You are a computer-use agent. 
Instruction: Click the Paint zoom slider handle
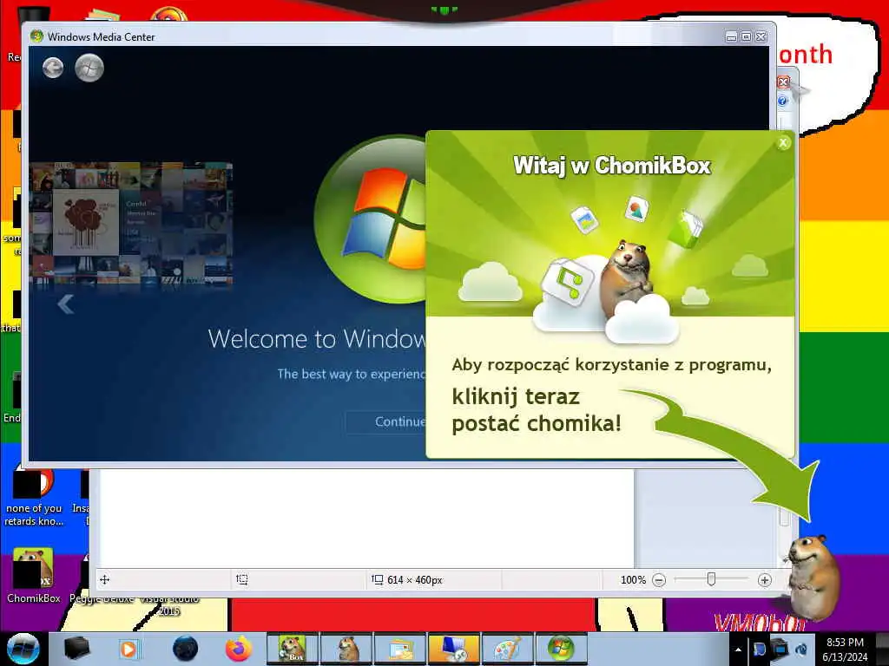711,579
